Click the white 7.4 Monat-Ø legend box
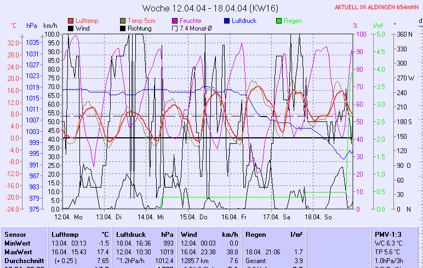The height and width of the screenshot is (268, 423). click(x=175, y=28)
